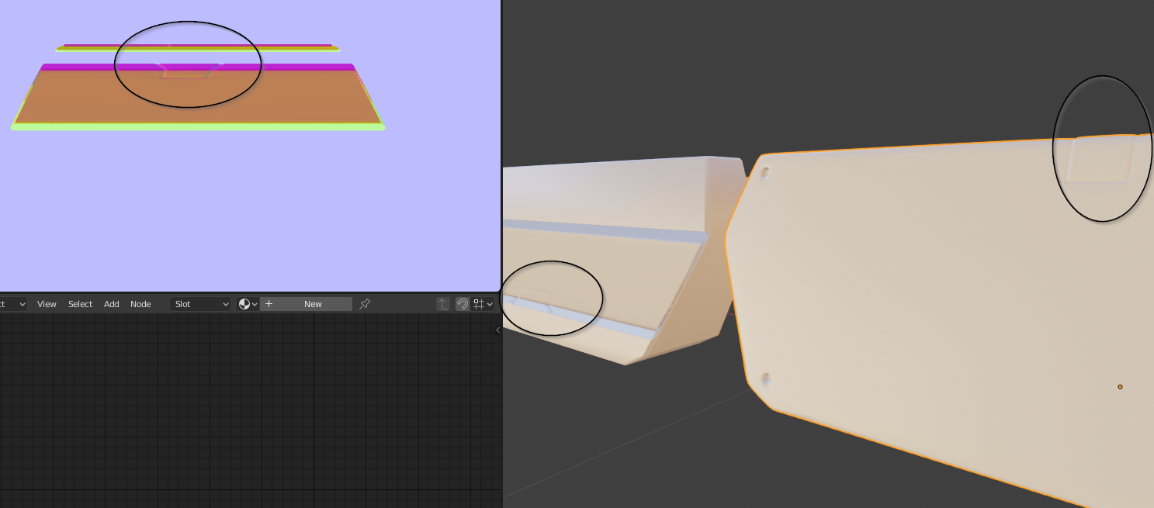Open the Node menu

(x=140, y=304)
